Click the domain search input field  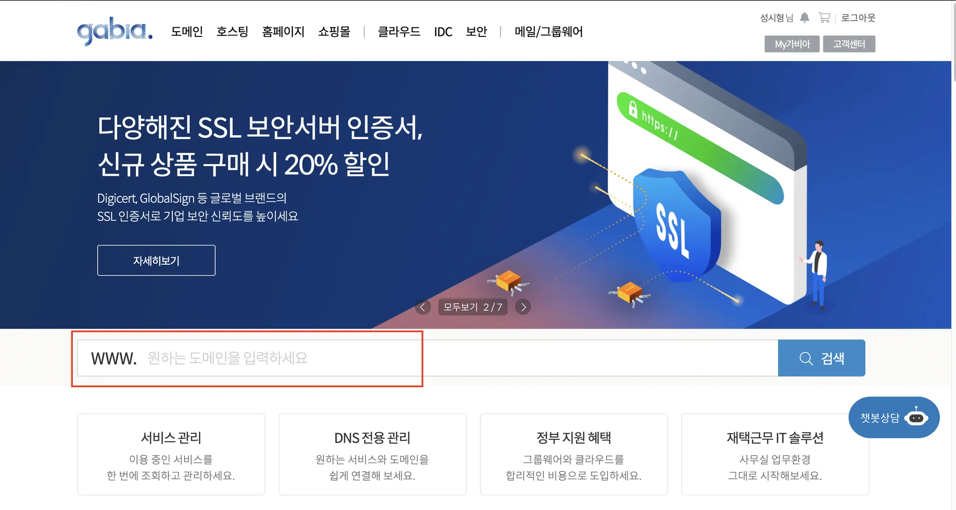pyautogui.click(x=428, y=358)
